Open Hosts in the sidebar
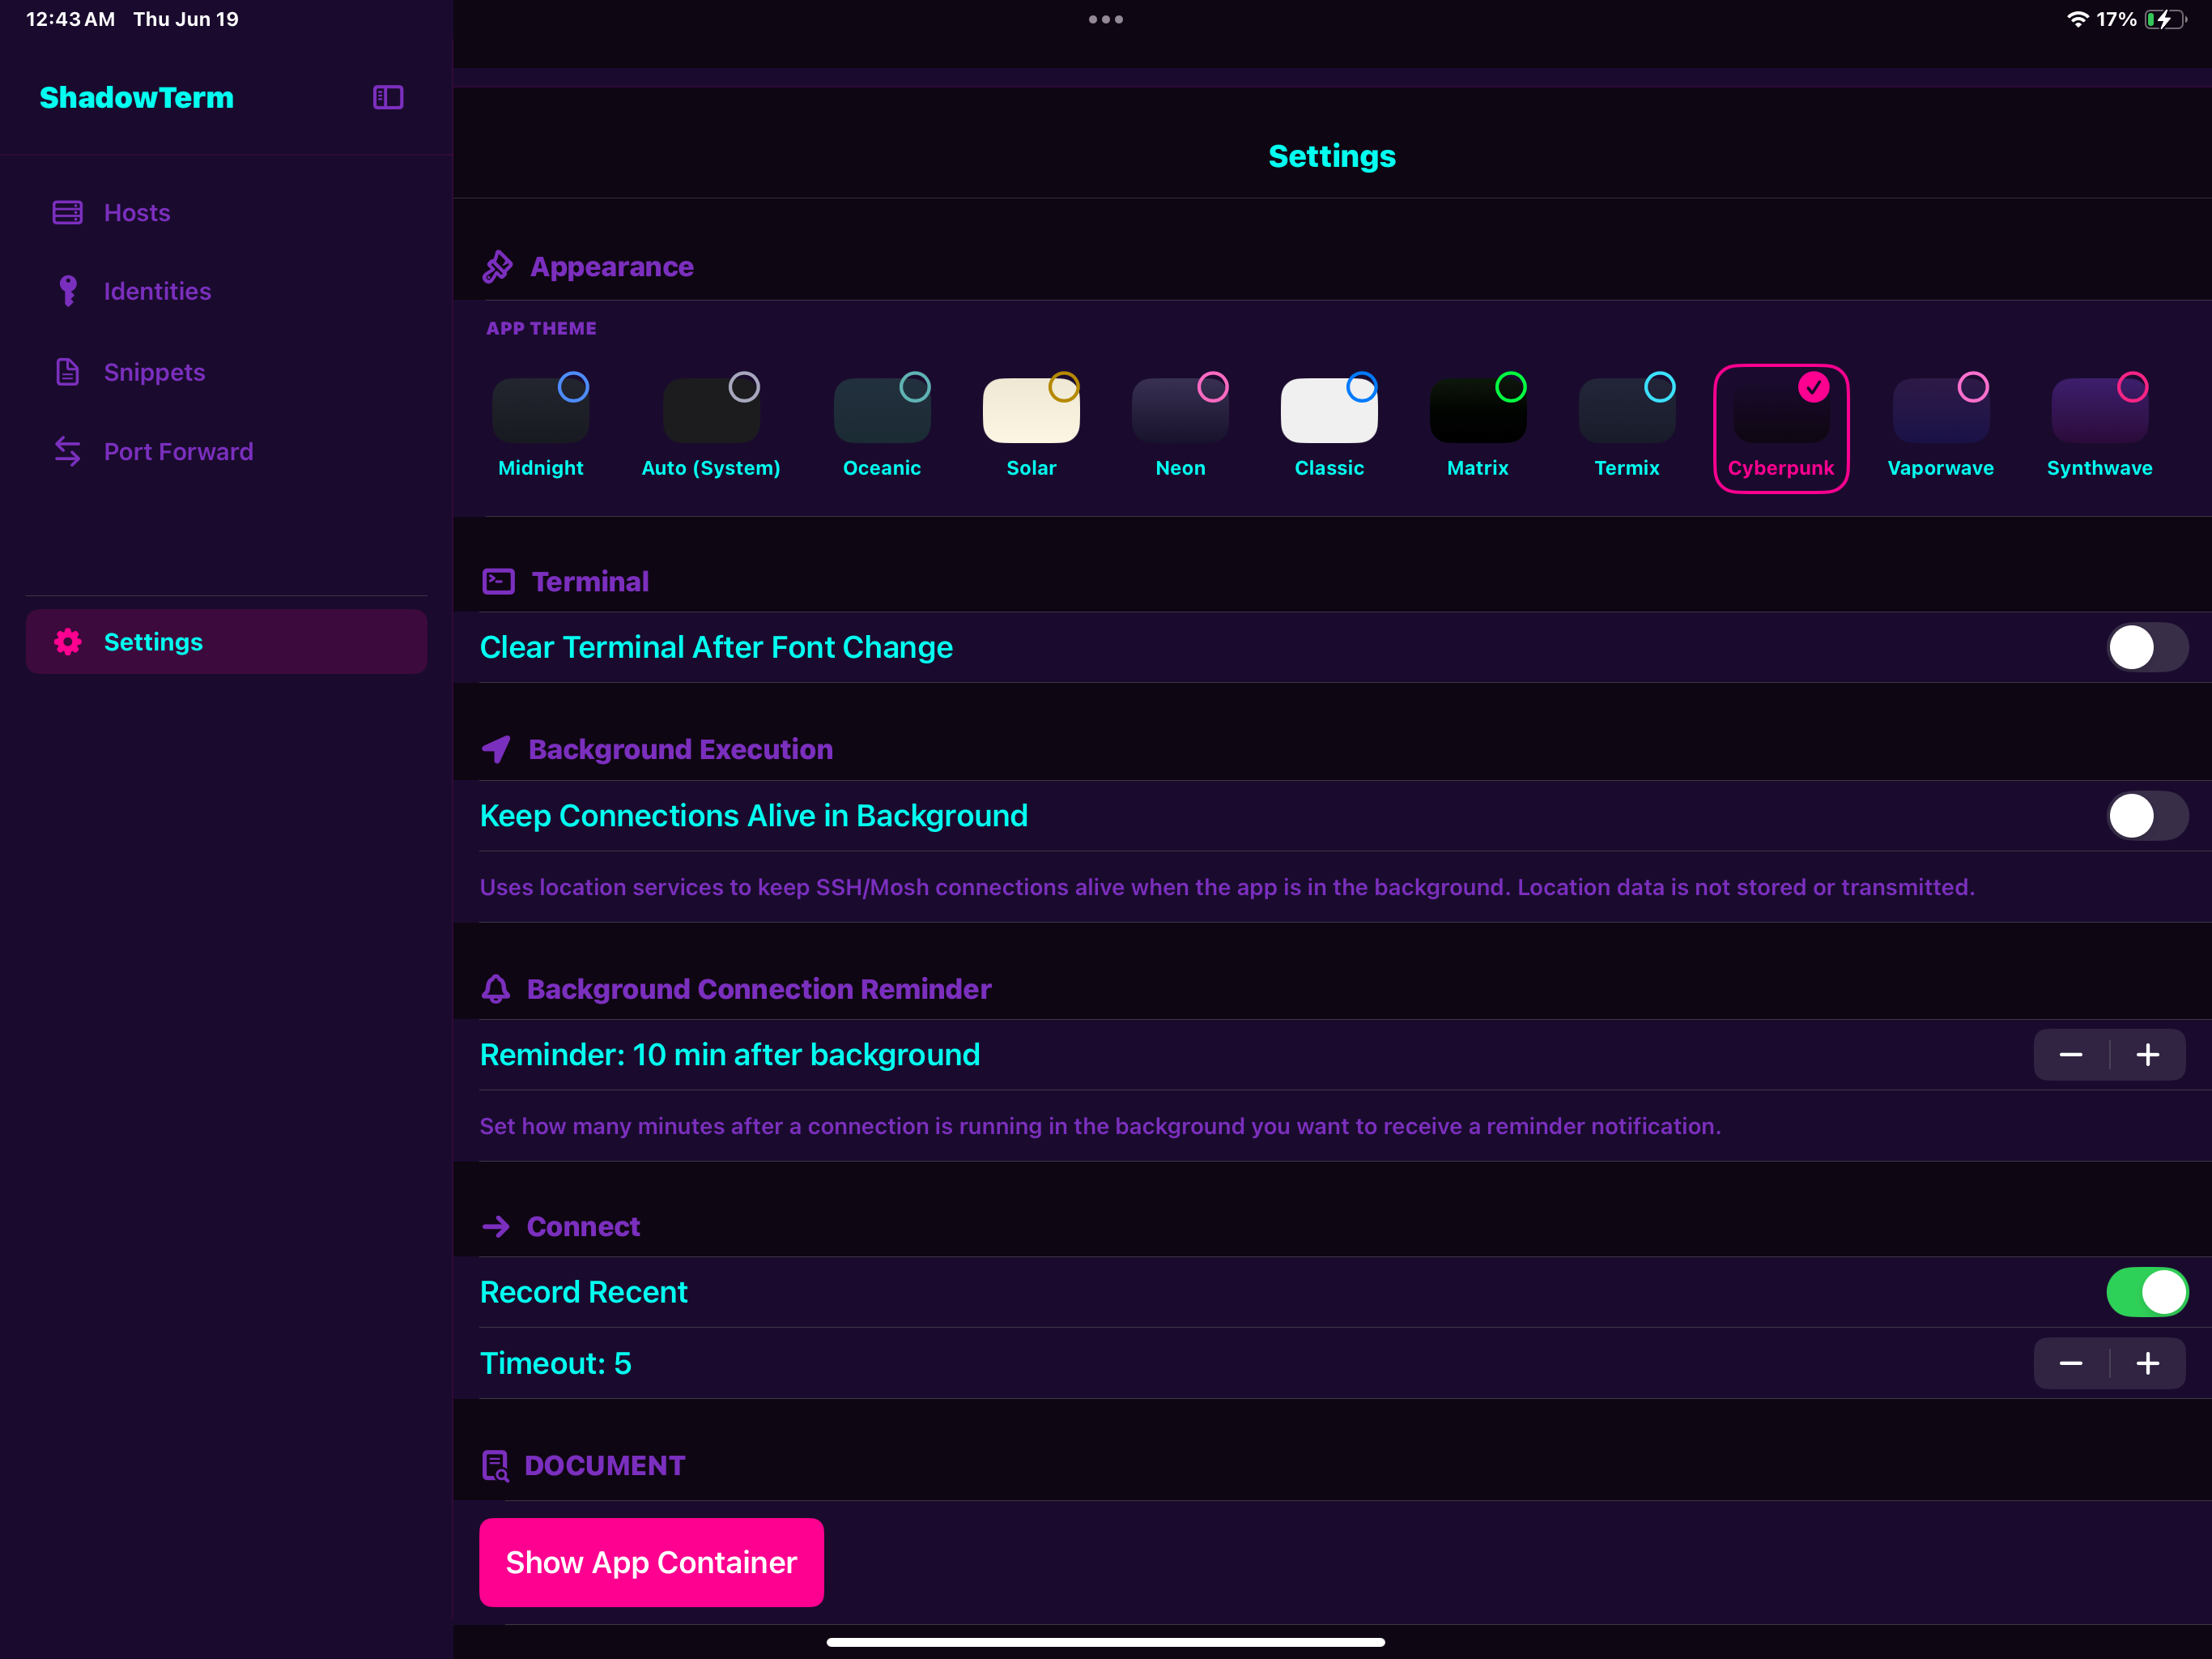This screenshot has width=2212, height=1659. coord(226,212)
